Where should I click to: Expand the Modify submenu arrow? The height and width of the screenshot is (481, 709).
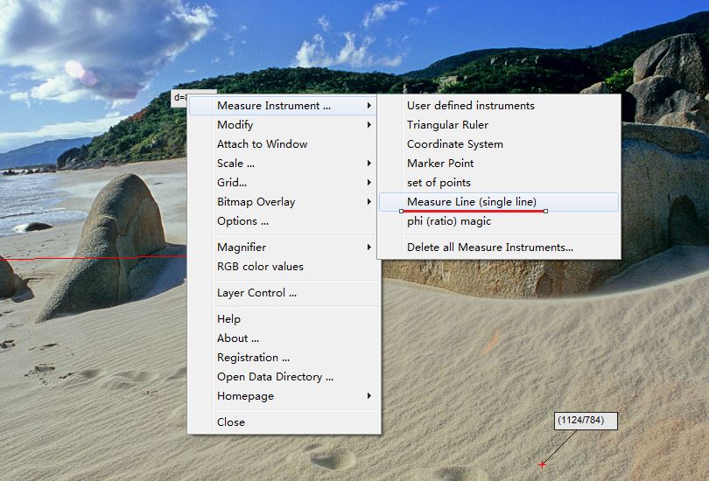(x=369, y=125)
